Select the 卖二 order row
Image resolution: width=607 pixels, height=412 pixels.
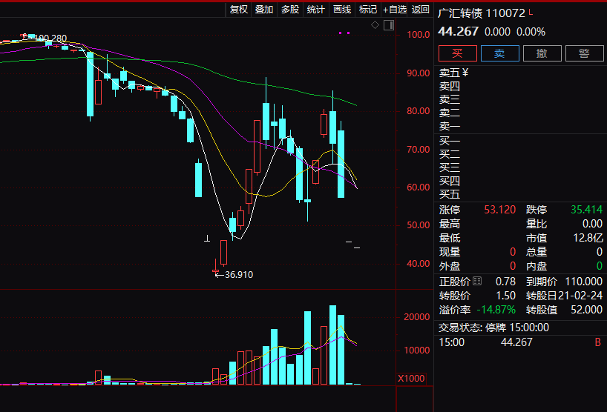coord(521,113)
